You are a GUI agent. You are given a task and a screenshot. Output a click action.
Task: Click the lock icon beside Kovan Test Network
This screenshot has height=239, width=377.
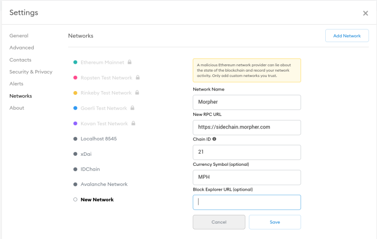pyautogui.click(x=133, y=123)
